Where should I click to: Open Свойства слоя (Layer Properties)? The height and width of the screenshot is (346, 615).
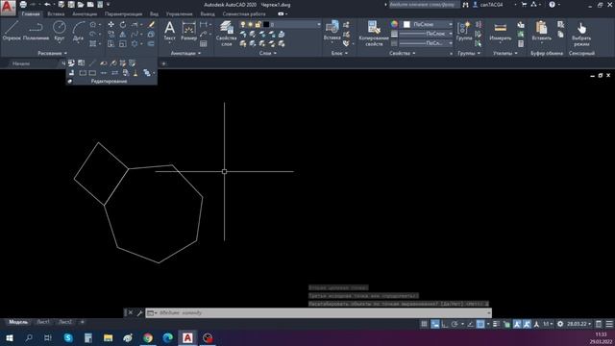[x=227, y=33]
